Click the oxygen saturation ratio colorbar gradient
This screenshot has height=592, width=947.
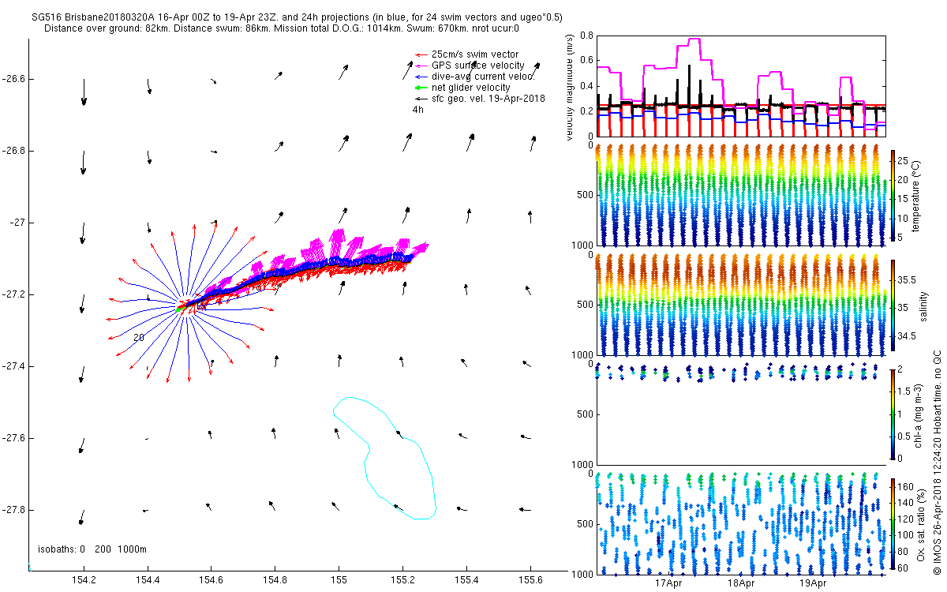(894, 523)
